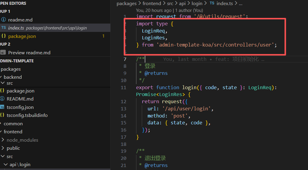308x170 pixels.
Task: Click line number 11 in the gutter
Action: 123,88
